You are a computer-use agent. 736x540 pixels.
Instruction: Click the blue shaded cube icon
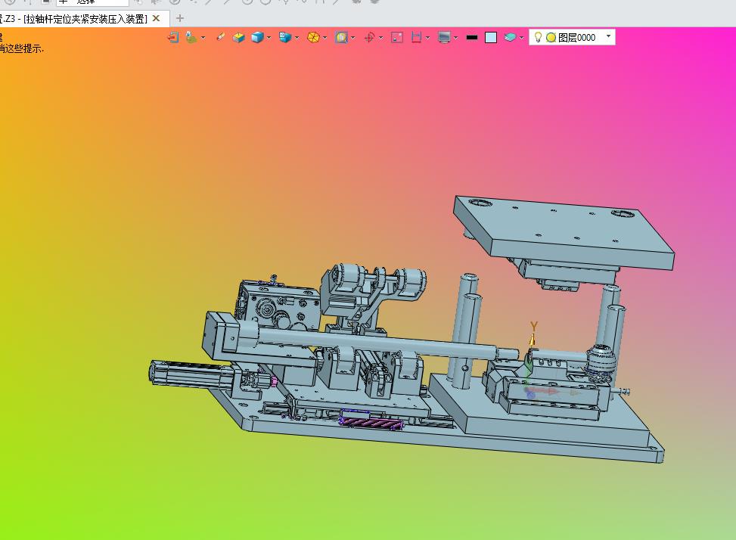coord(257,37)
